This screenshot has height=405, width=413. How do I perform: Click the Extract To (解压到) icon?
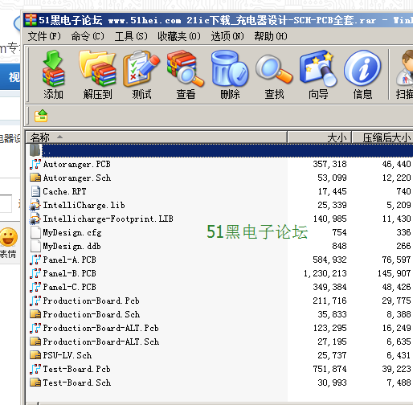(x=97, y=68)
